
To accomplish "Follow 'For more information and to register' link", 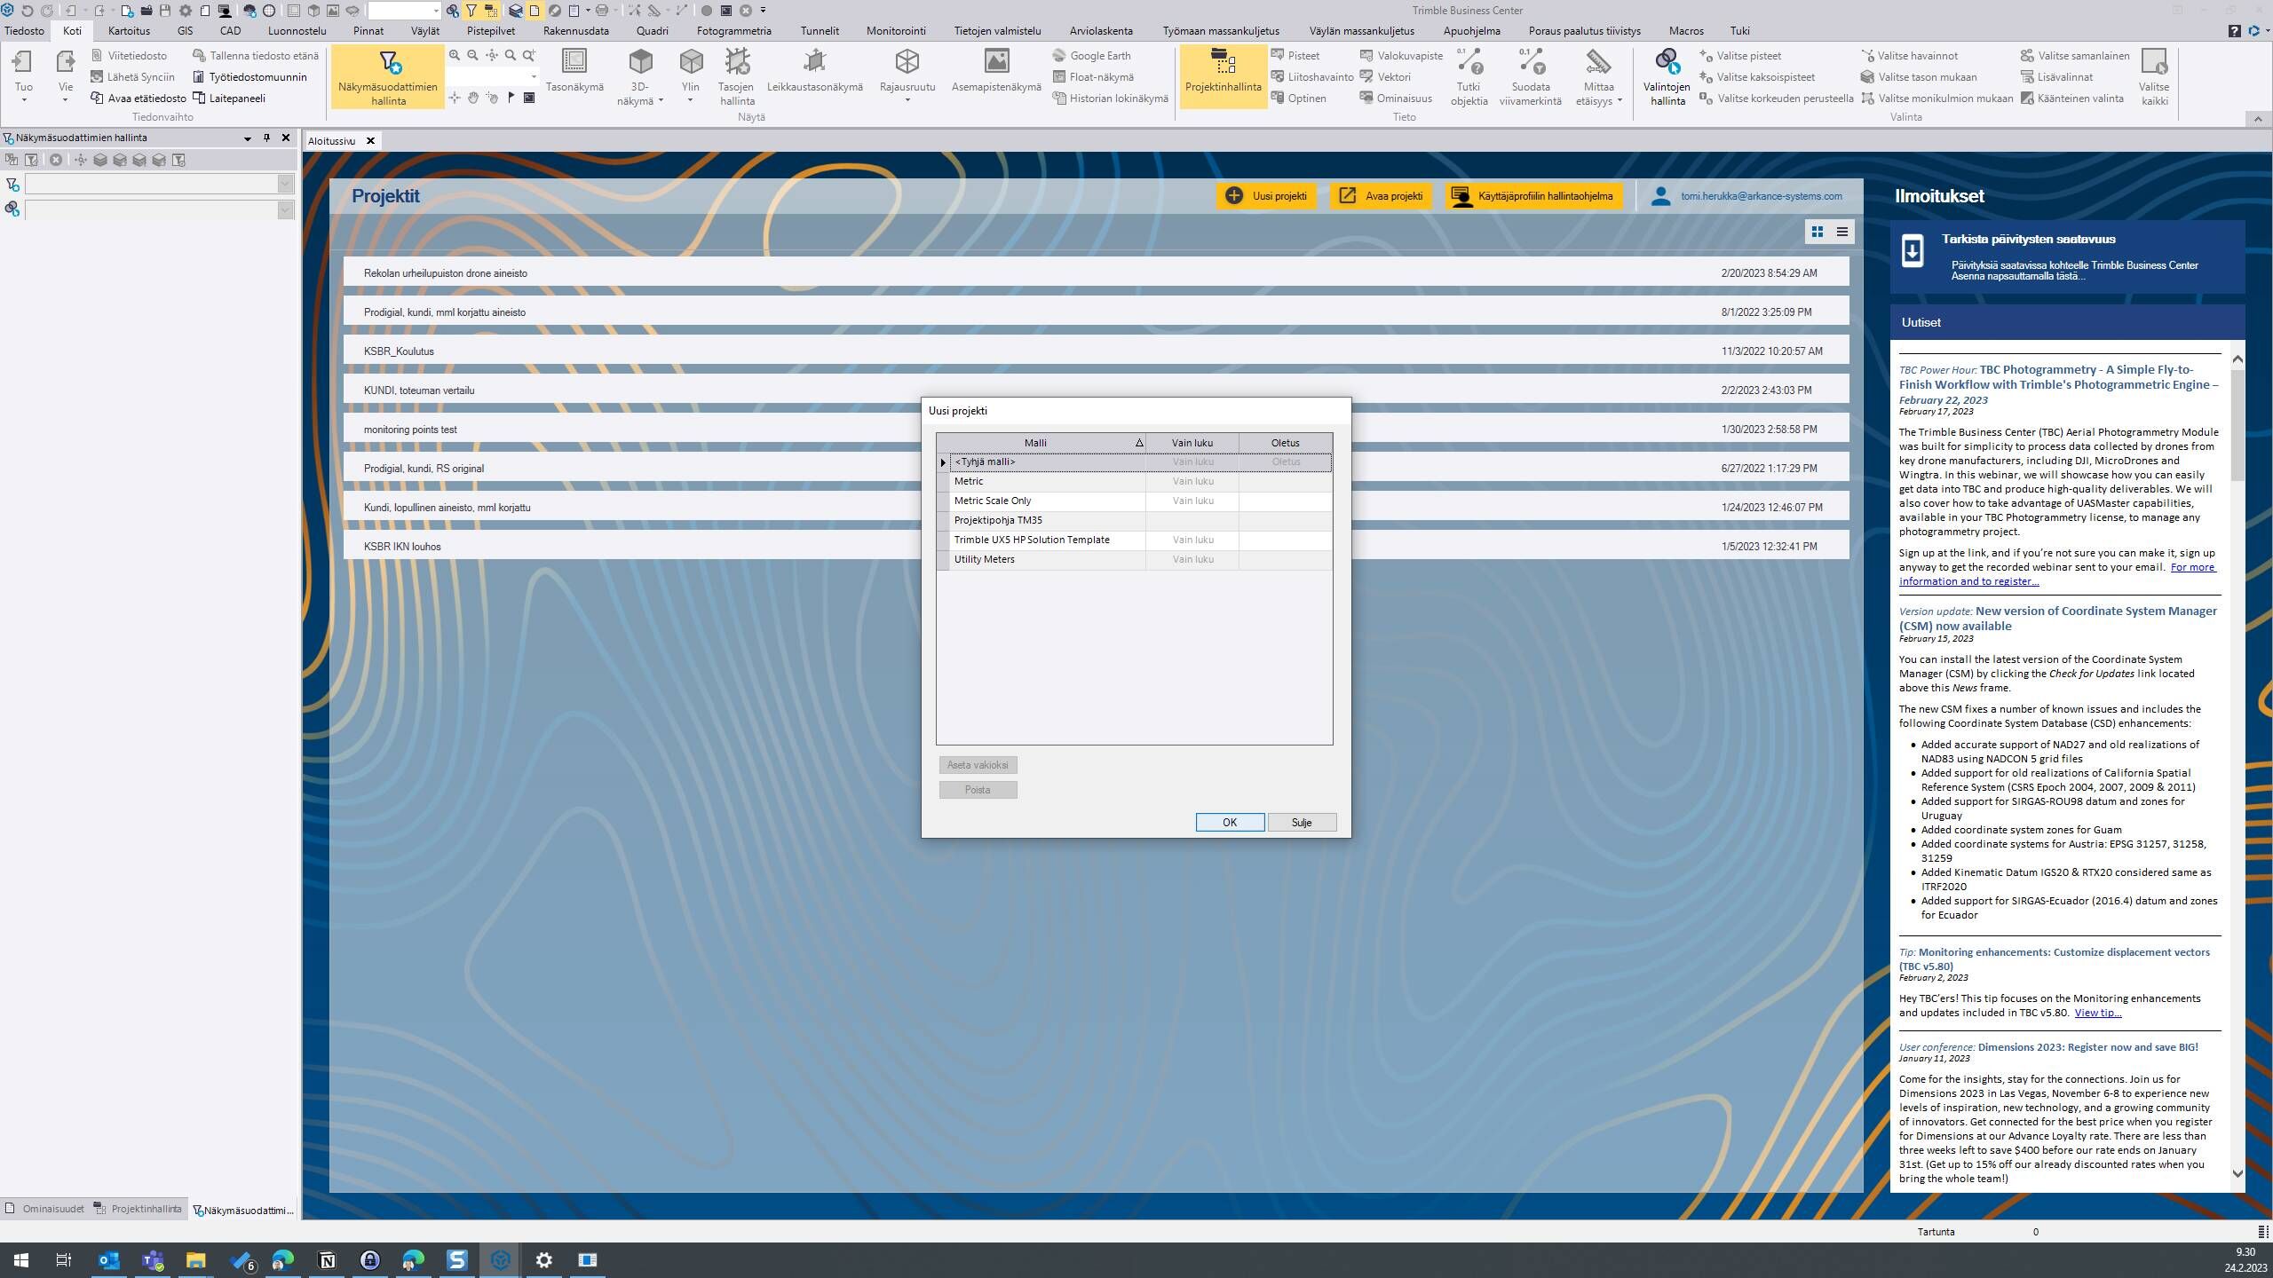I will point(2057,574).
